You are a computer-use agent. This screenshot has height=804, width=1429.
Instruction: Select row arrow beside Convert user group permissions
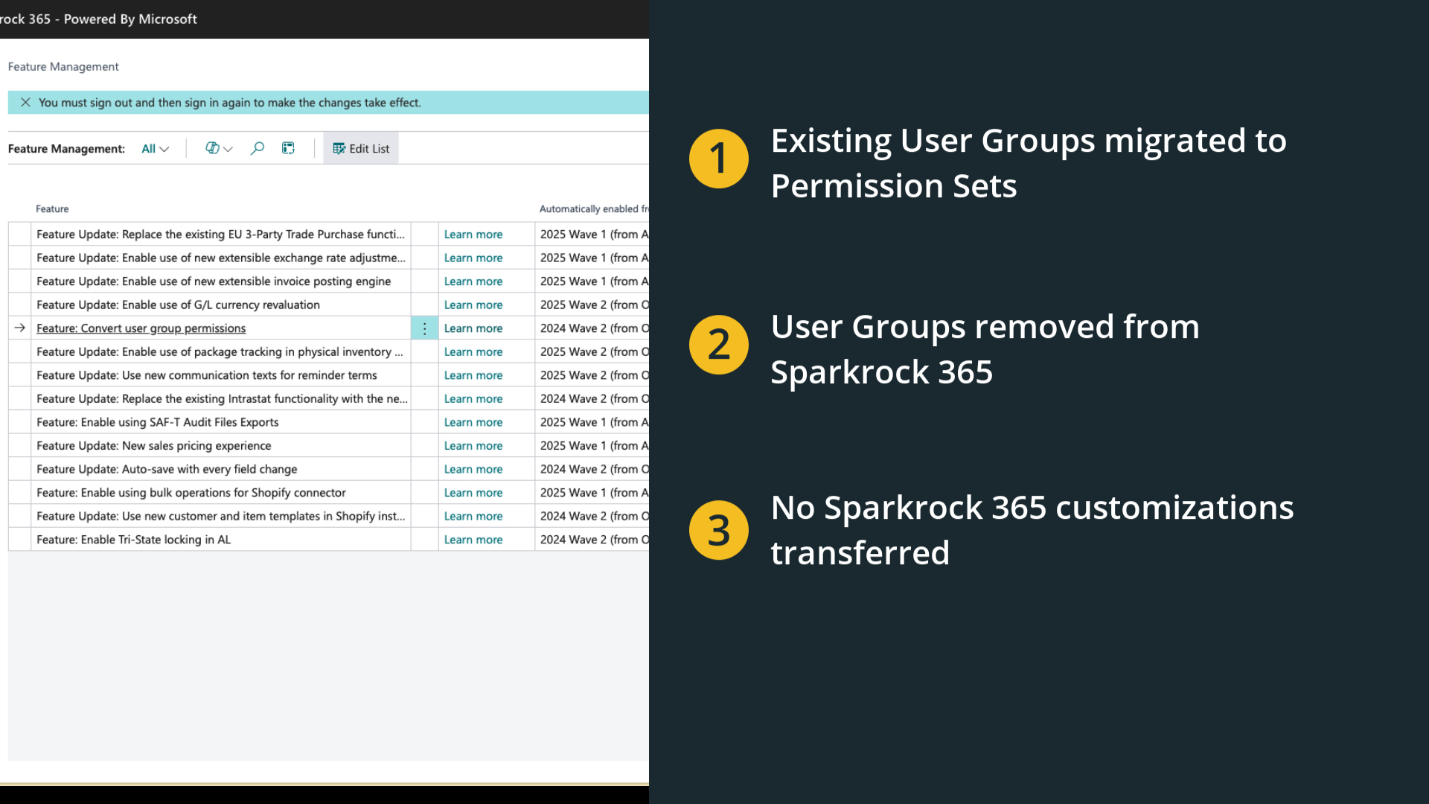pos(20,328)
